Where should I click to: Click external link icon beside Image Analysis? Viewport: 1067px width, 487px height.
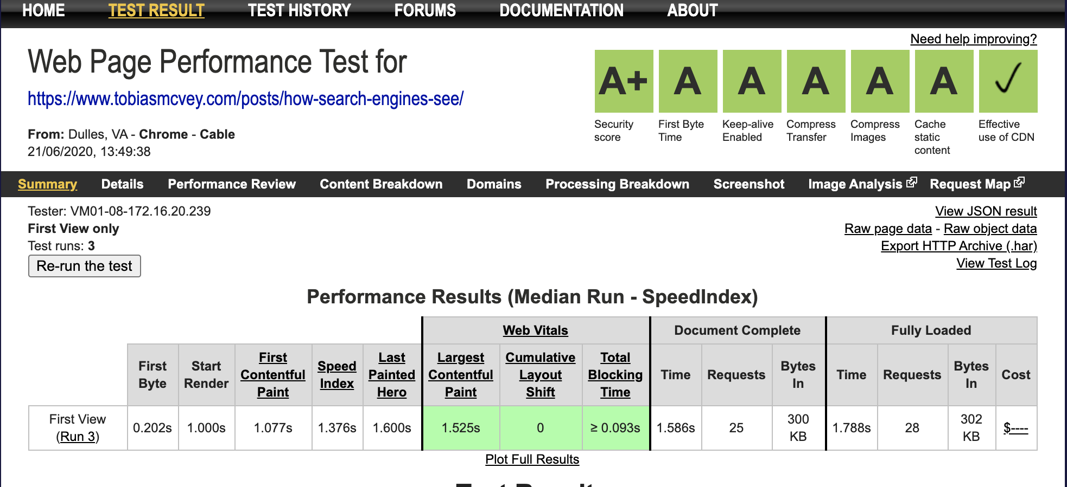[912, 183]
